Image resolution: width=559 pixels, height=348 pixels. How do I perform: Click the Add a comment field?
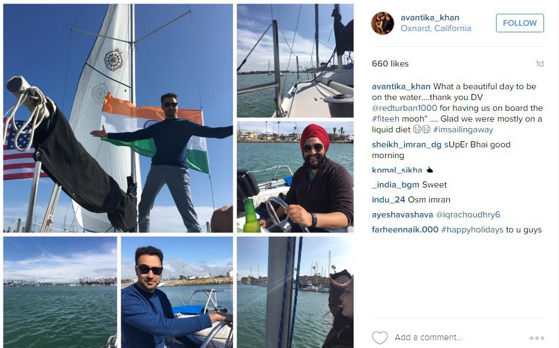[x=428, y=337]
